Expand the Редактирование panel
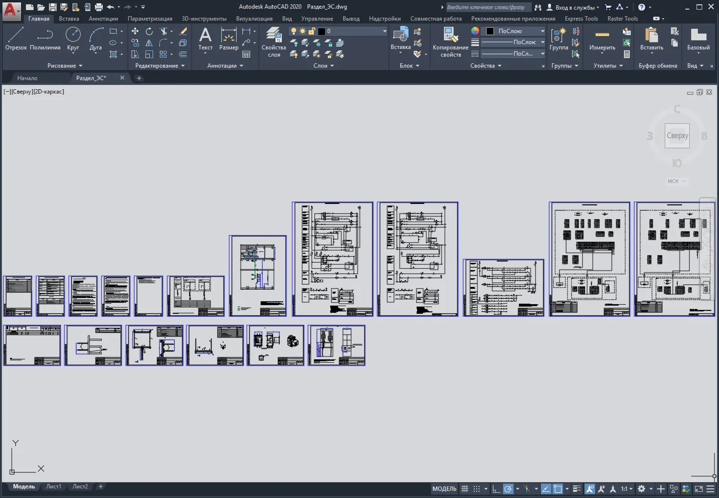 tap(160, 66)
